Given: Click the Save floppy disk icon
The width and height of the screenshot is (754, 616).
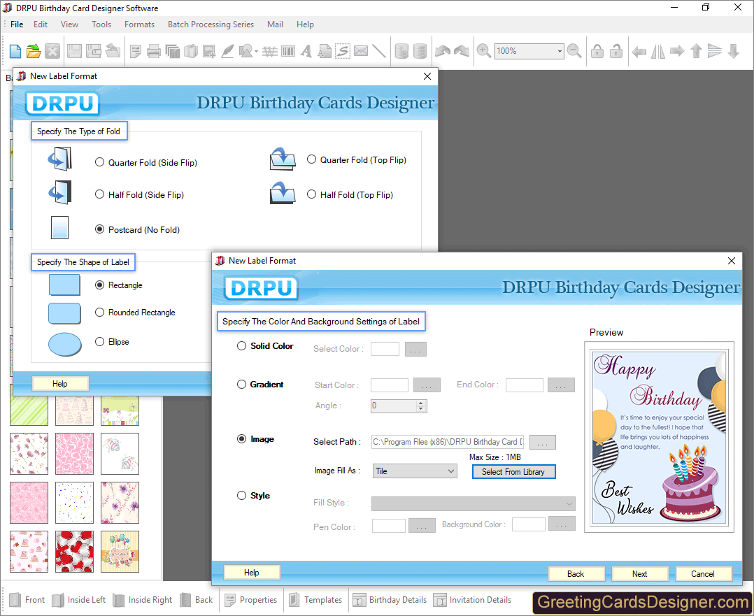Looking at the screenshot, I should 74,51.
